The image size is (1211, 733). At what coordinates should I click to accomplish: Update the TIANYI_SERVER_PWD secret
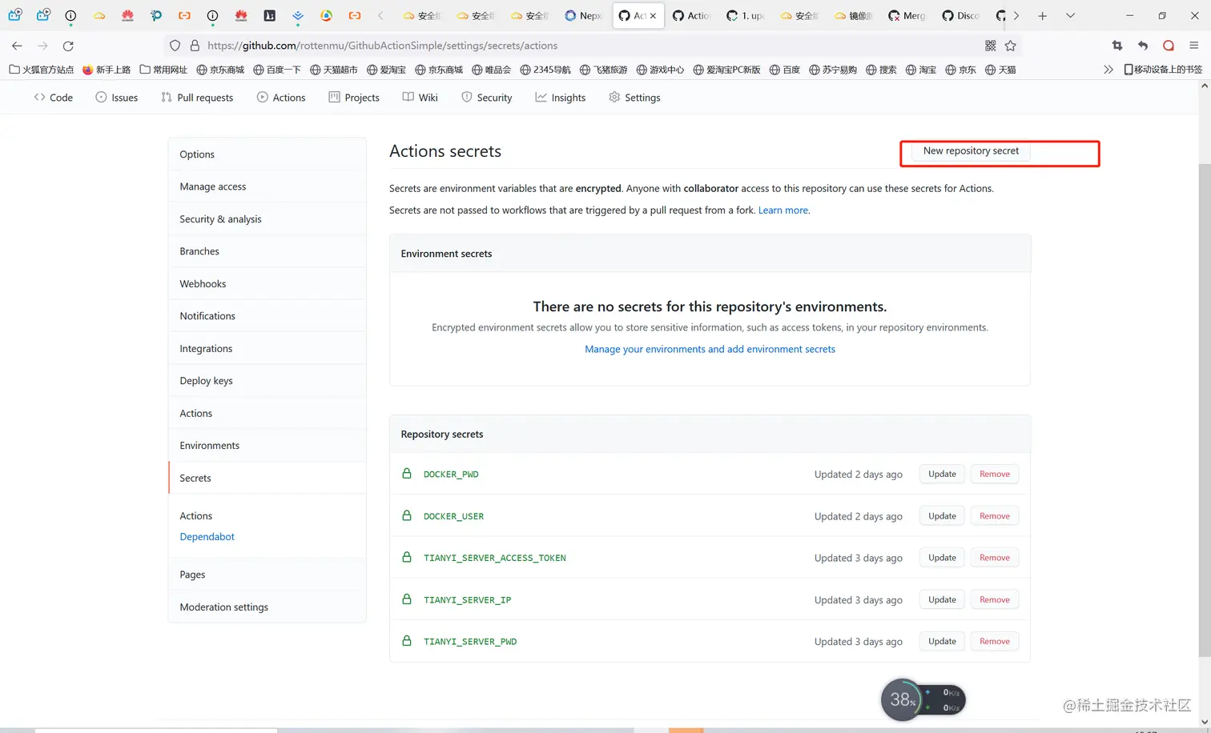tap(942, 641)
